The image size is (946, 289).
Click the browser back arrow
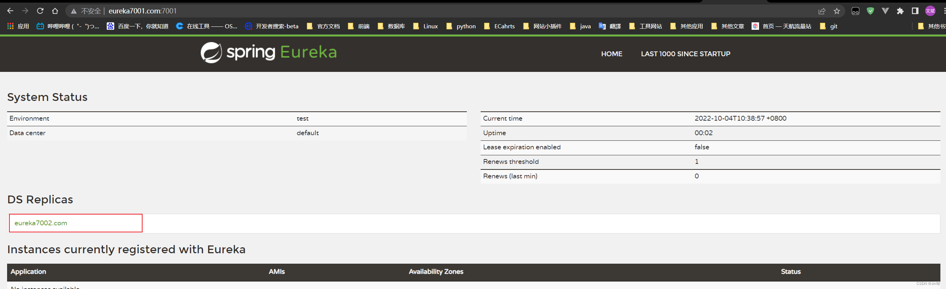click(10, 11)
